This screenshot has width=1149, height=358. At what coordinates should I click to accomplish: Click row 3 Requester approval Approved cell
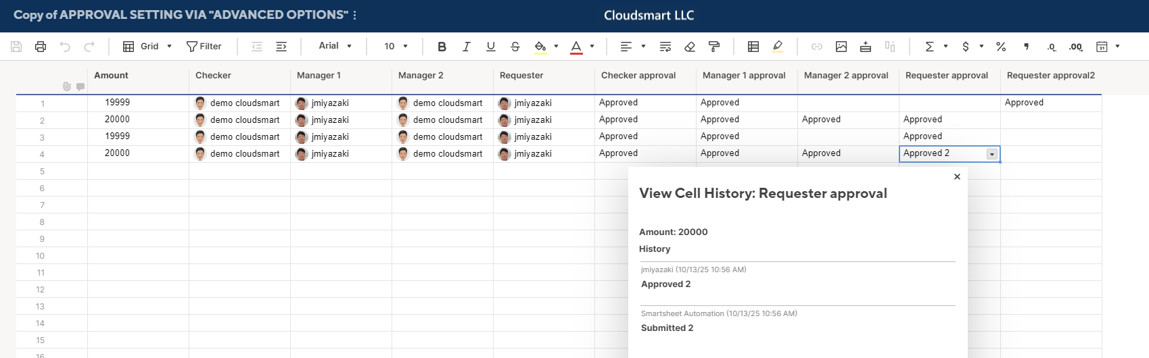point(949,136)
